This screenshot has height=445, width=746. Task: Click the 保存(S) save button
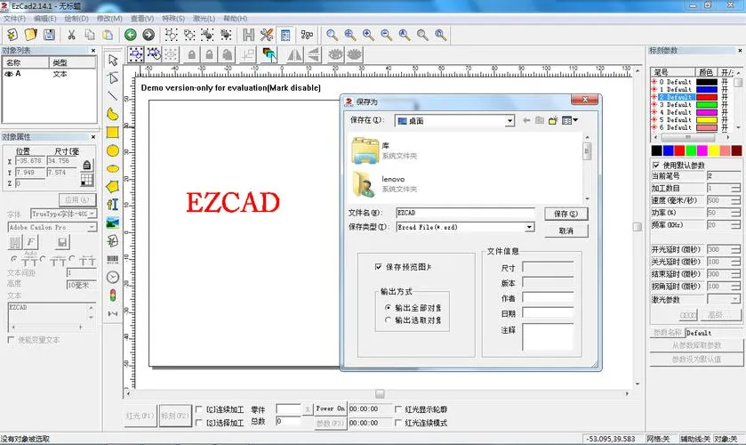pos(566,214)
